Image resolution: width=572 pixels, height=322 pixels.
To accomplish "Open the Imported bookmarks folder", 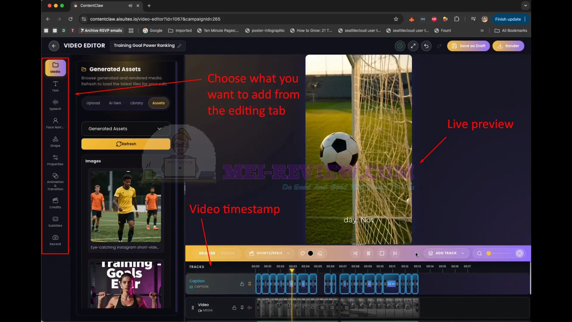I will (x=180, y=30).
